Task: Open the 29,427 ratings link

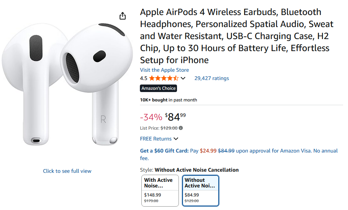Action: tap(211, 79)
